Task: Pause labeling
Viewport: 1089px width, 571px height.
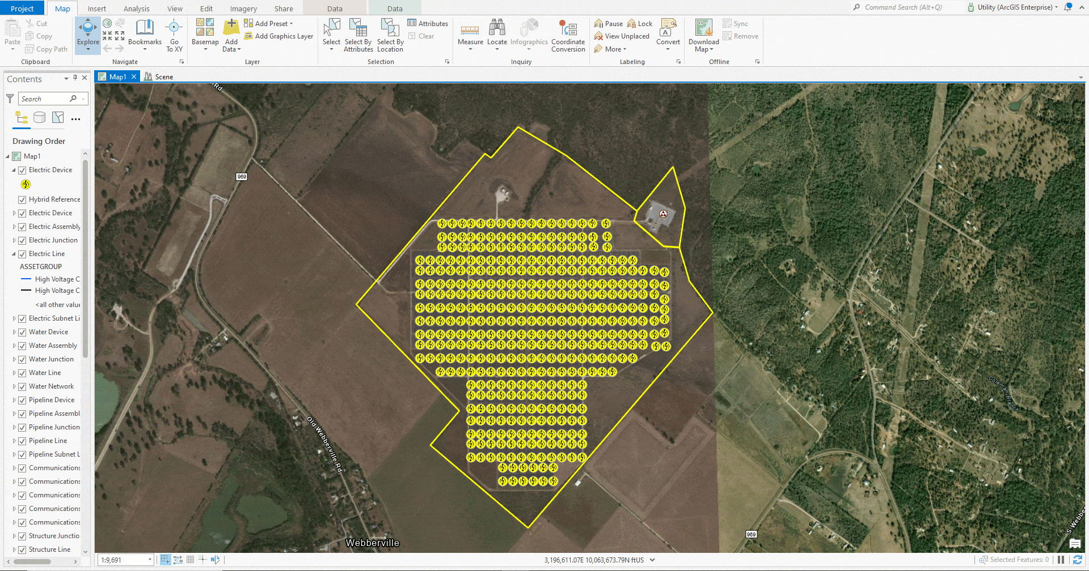Action: pos(608,24)
